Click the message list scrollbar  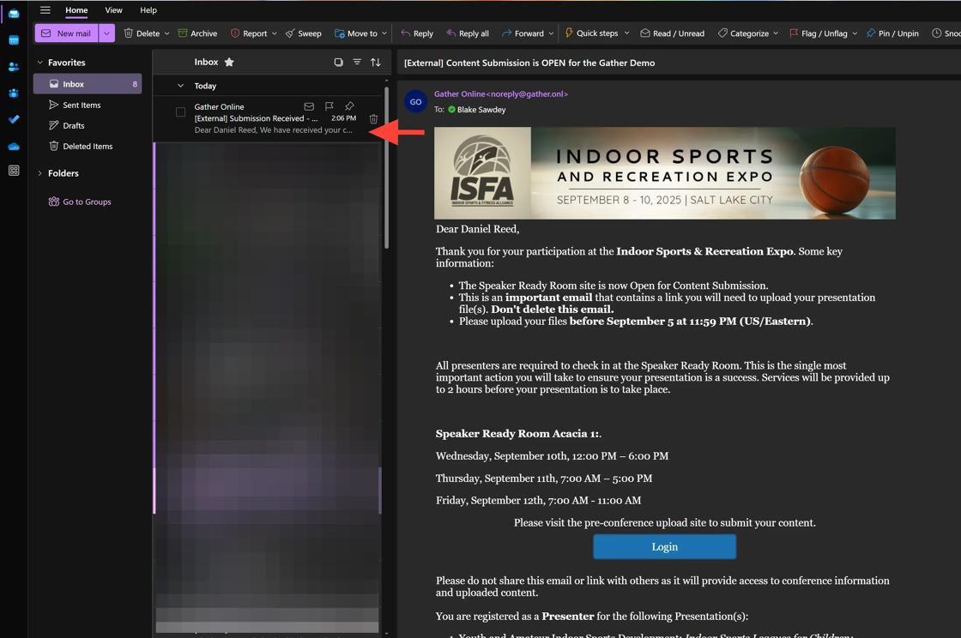coord(386,167)
